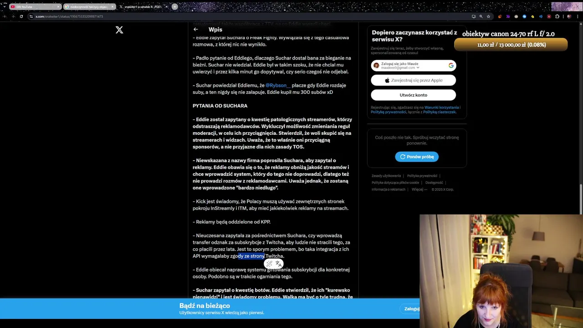Select the snakeiter1 w serwisie X tab
Image resolution: width=583 pixels, height=328 pixels.
[143, 7]
